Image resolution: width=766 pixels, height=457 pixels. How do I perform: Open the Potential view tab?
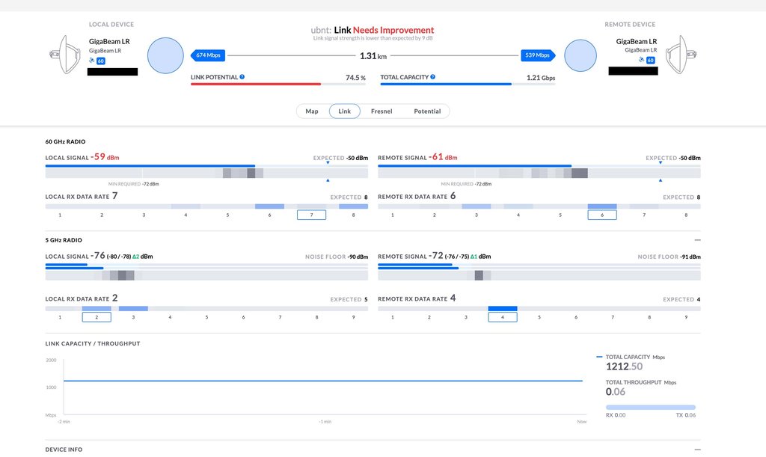(x=427, y=111)
